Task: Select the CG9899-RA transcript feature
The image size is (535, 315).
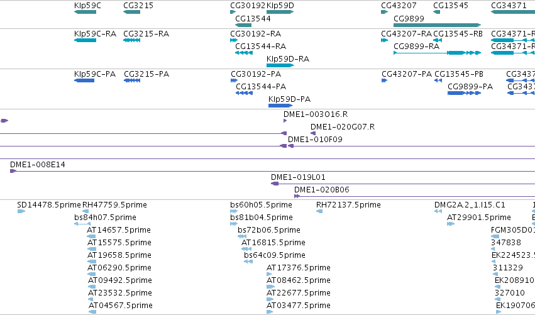Action: point(437,53)
